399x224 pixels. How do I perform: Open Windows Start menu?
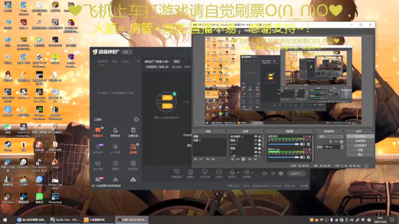tap(5, 220)
